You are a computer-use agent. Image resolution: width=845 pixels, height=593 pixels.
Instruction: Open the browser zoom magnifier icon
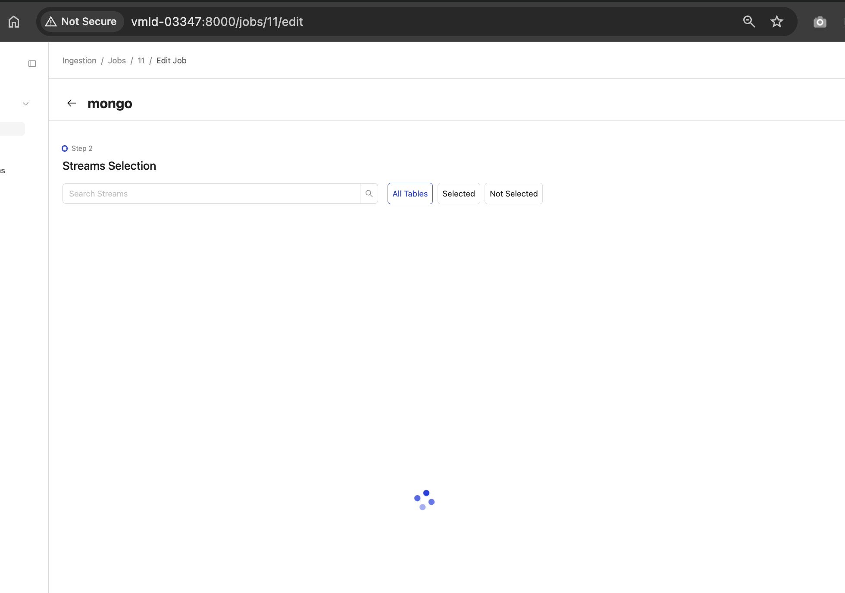click(749, 22)
